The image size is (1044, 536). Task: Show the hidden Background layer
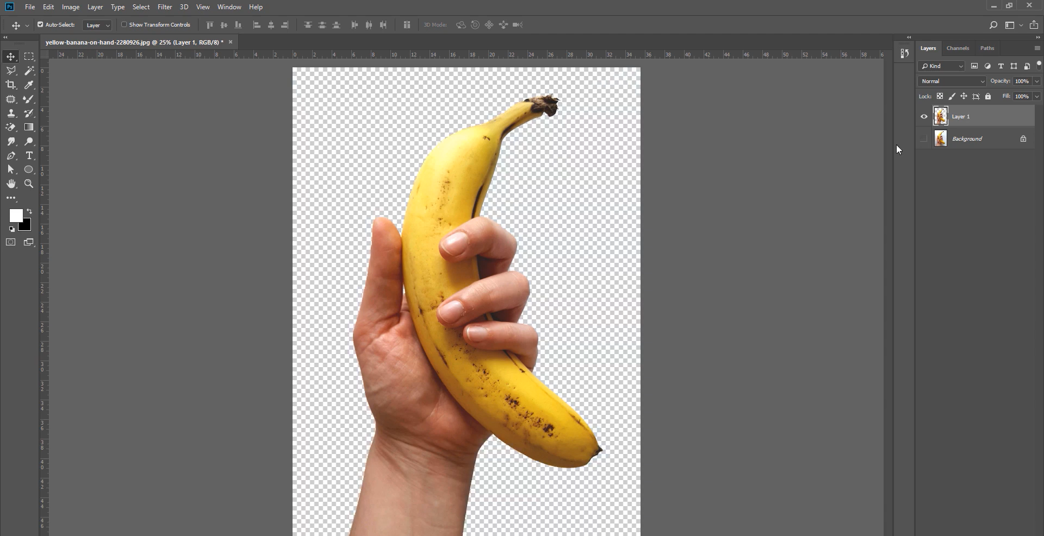(x=924, y=138)
